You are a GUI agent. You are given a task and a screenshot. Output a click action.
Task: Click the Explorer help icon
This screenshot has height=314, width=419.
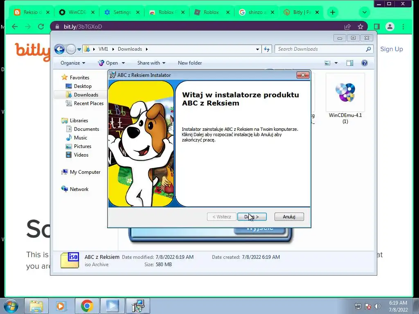pos(364,63)
